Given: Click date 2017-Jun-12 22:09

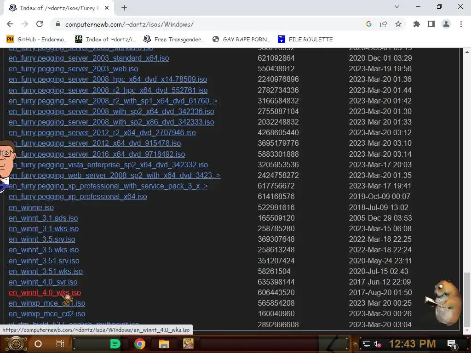Looking at the screenshot, I should 379,282.
